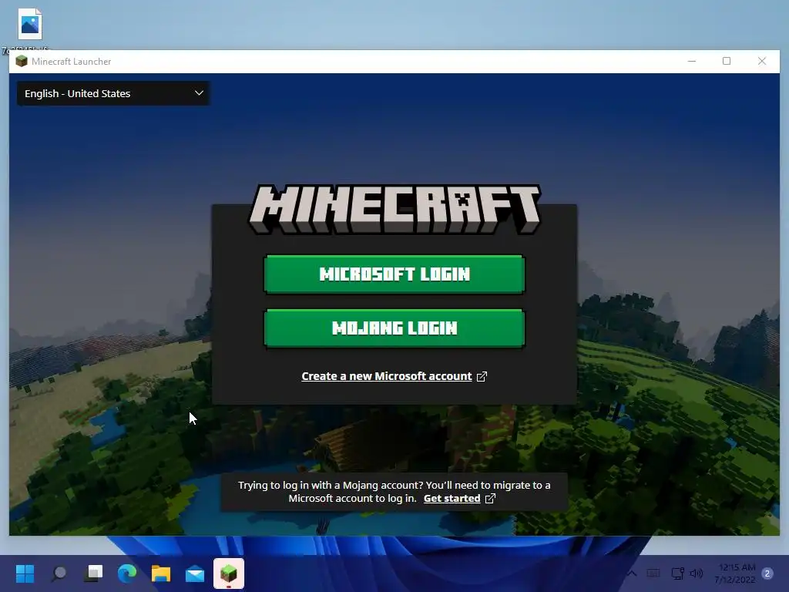Click the Minecraft Launcher title bar icon
This screenshot has height=592, width=789.
pyautogui.click(x=21, y=62)
